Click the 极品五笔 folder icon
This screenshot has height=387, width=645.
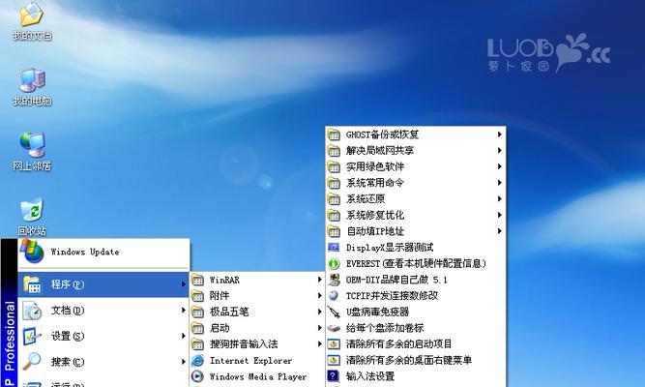tap(198, 312)
